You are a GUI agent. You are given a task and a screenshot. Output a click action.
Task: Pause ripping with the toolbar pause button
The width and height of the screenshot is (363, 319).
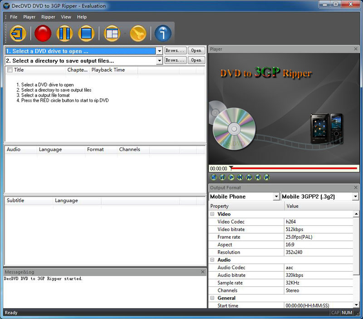[x=64, y=34]
